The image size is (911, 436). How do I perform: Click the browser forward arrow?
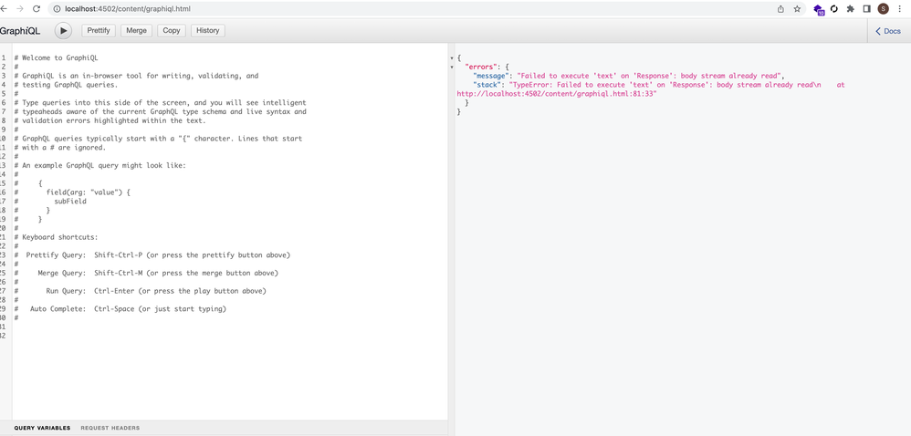click(19, 9)
